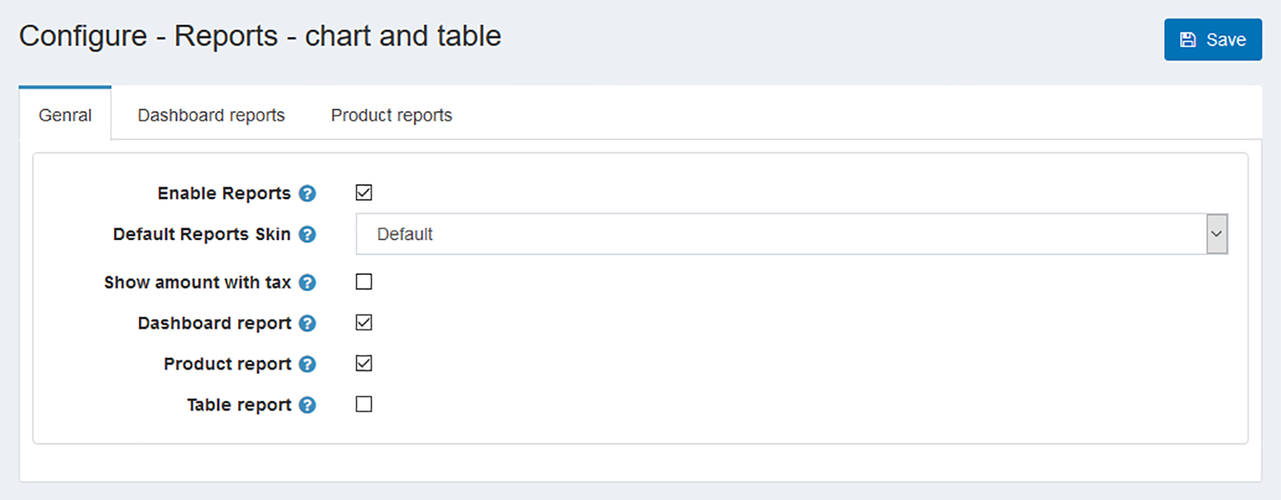Toggle the Product report checkbox off

click(364, 363)
